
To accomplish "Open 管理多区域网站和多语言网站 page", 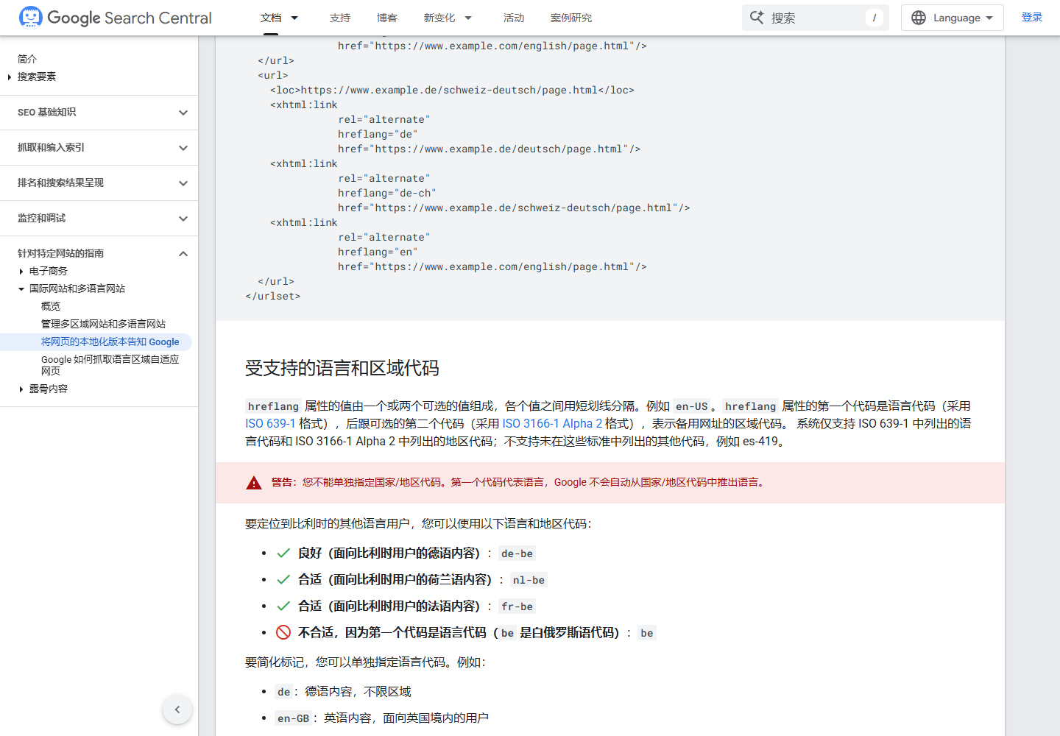I will [103, 324].
